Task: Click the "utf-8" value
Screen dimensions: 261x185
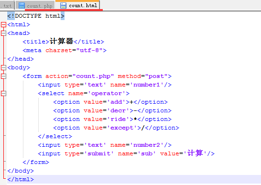Action: point(89,50)
